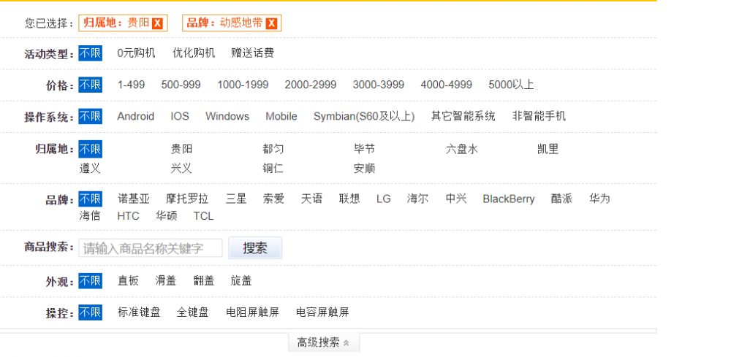Viewport: 731px width, 357px height.
Task: Filter by the 三星 brand
Action: pos(236,199)
